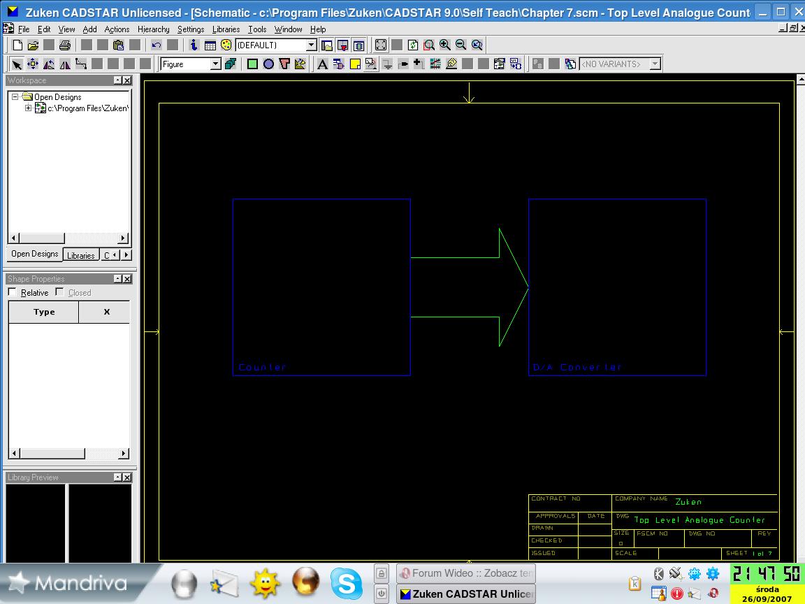Click the Type column header

[x=44, y=312]
